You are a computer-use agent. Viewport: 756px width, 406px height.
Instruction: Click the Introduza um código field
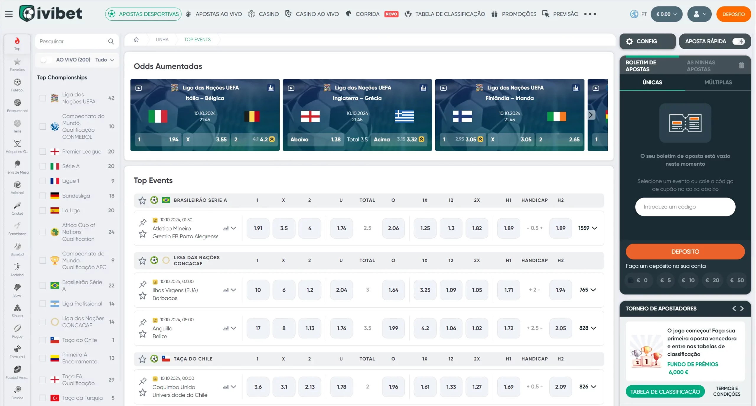(x=685, y=207)
